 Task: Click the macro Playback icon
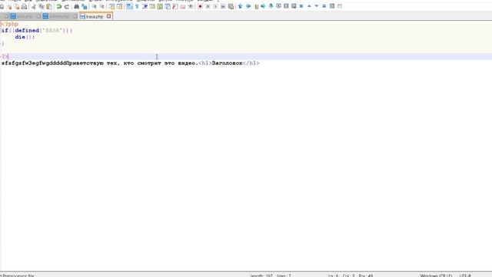point(215,6)
